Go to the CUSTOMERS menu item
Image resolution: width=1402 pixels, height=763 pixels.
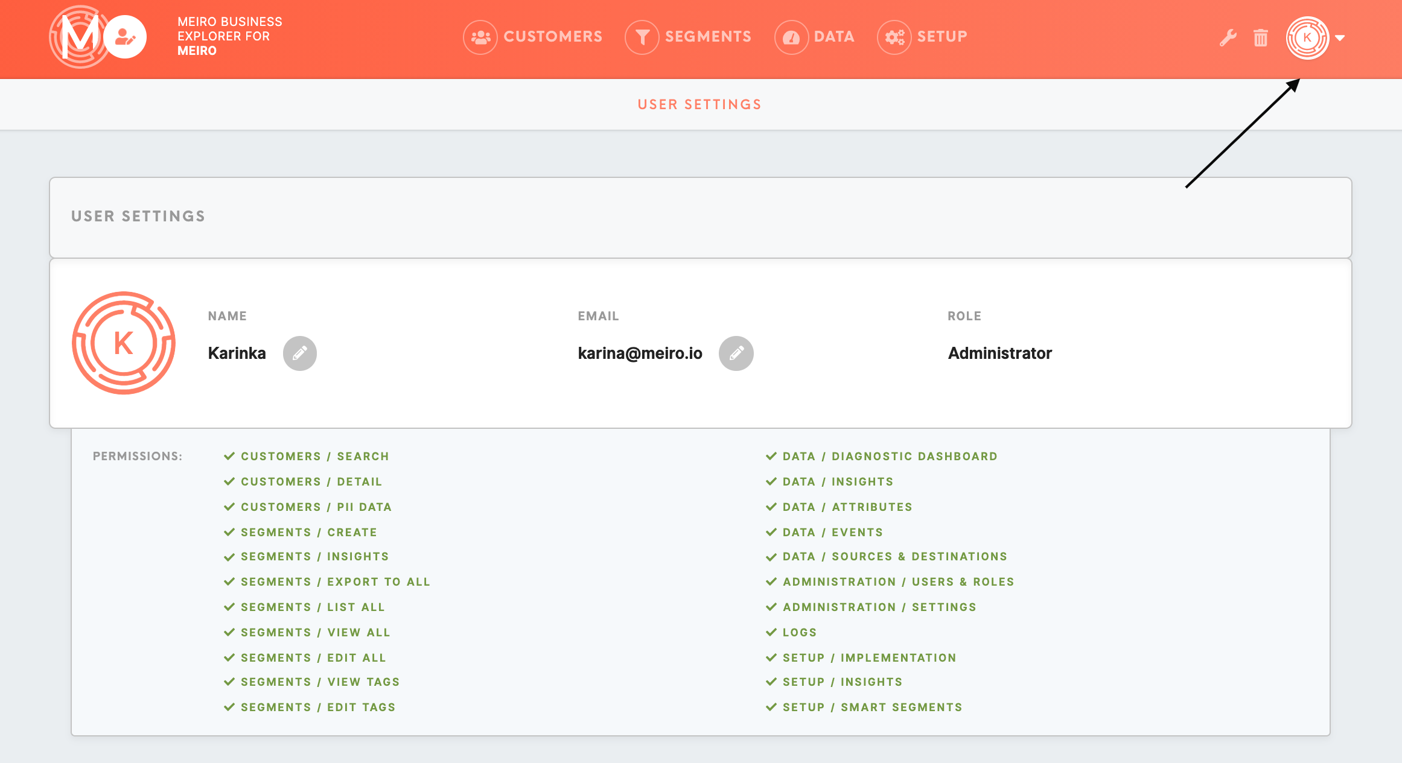point(553,37)
